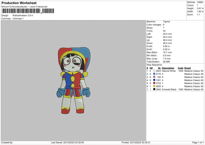Click stitch count 2776 in row 2
Viewport: 205px width, 145px height.
(x=158, y=74)
